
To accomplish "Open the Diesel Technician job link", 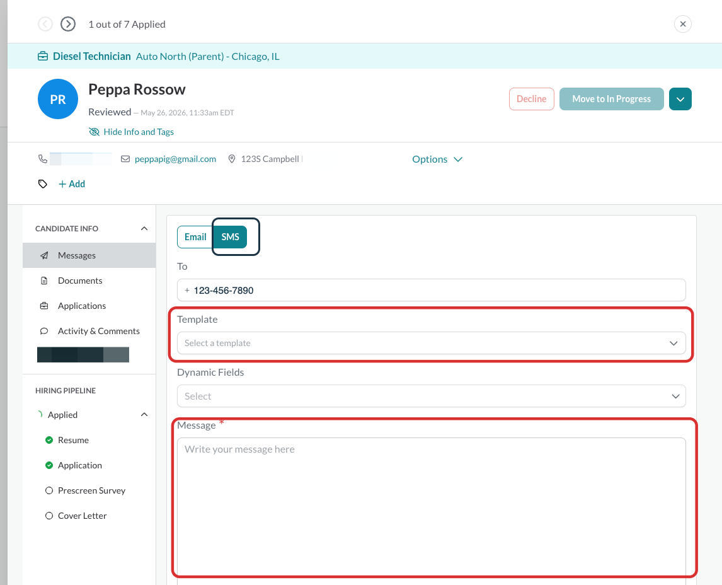I will pos(91,56).
